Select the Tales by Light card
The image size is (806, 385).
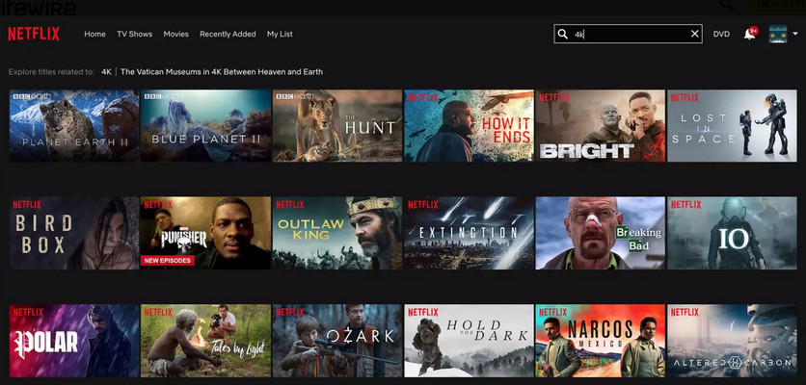(x=205, y=341)
